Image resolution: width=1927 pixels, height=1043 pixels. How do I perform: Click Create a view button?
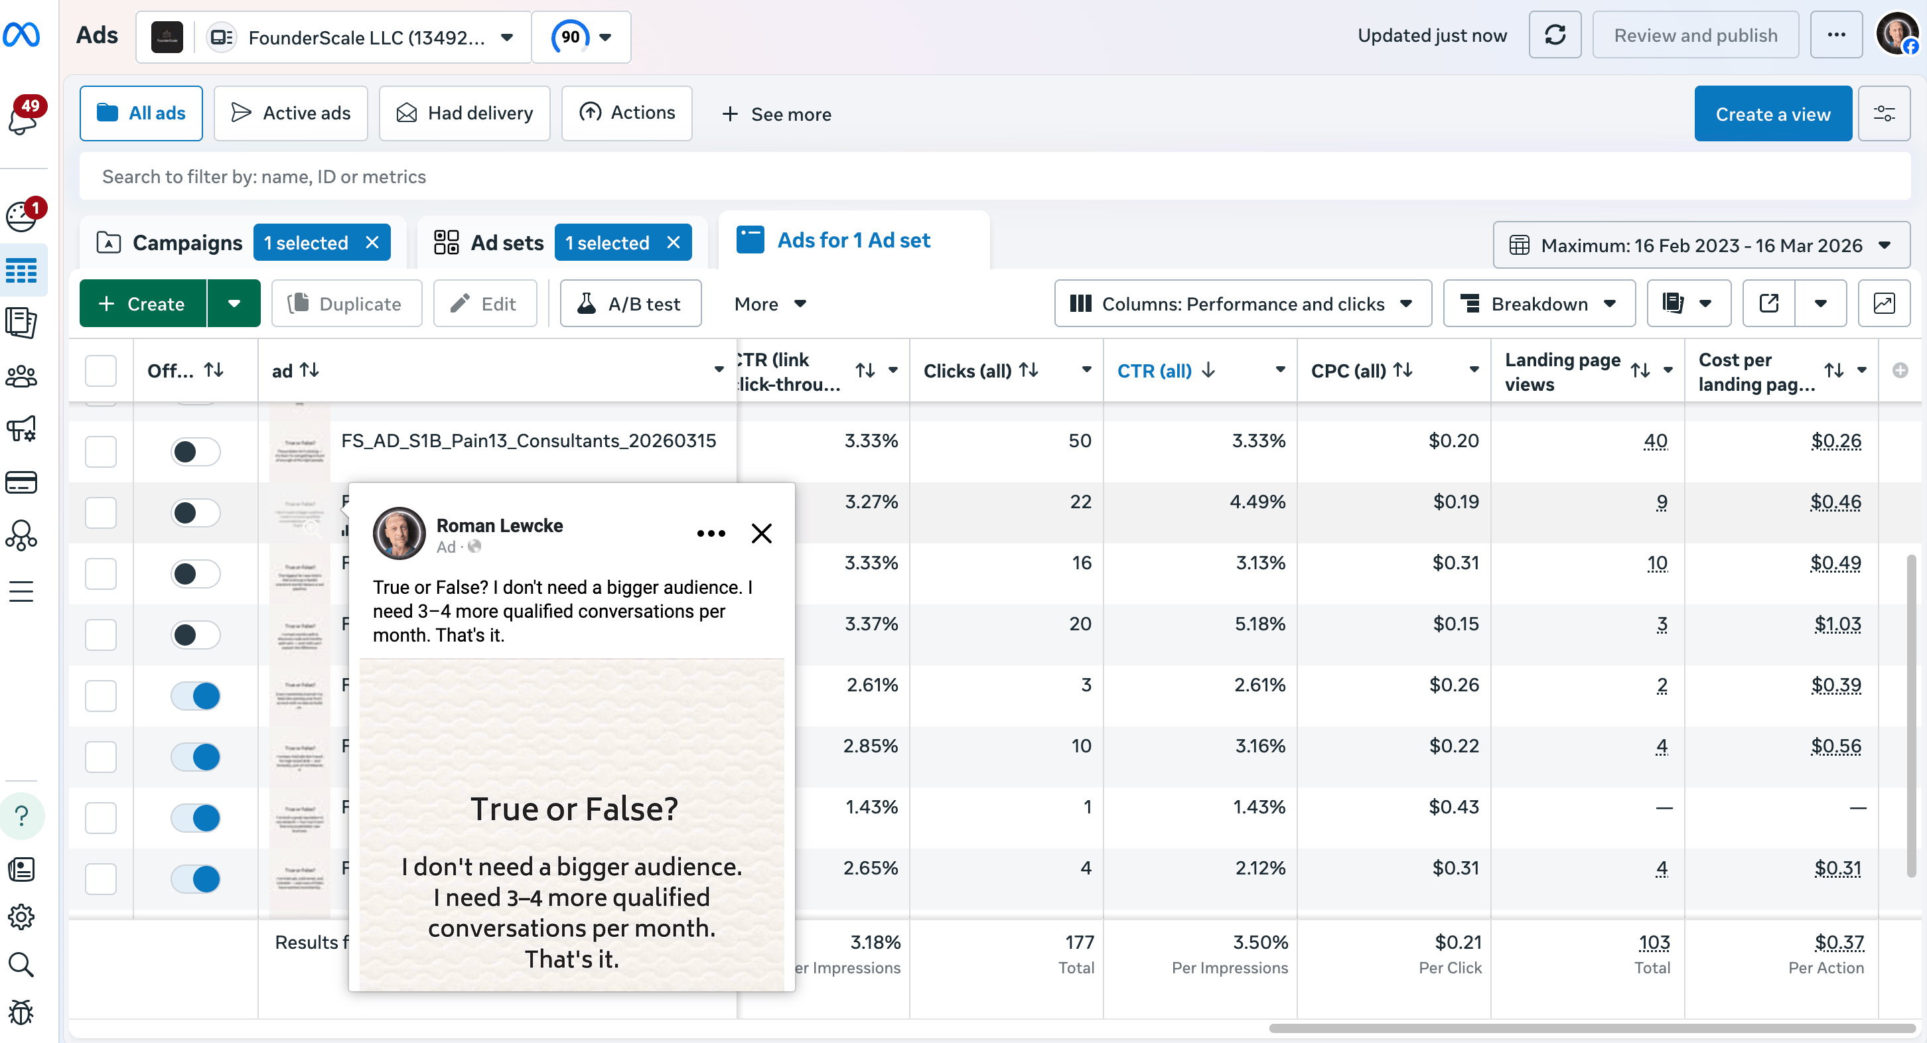[x=1772, y=113]
